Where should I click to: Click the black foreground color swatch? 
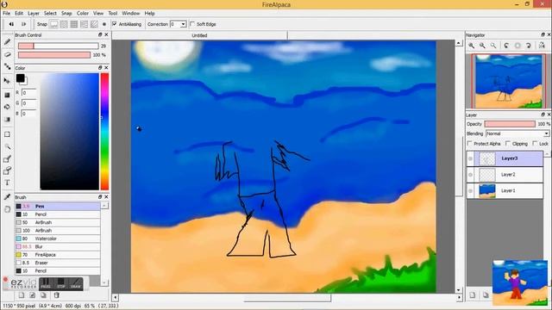(20, 78)
